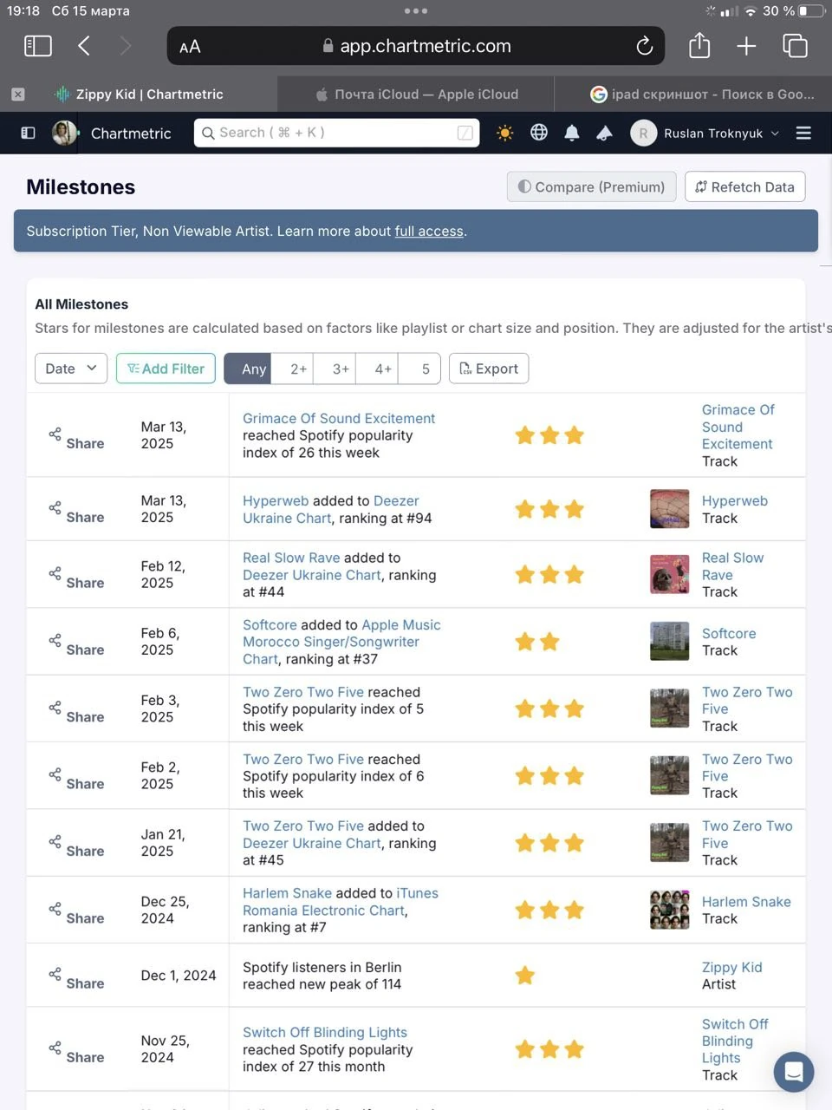Viewport: 832px width, 1110px height.
Task: Click the Zippy Kid artist avatar
Action: [x=64, y=133]
